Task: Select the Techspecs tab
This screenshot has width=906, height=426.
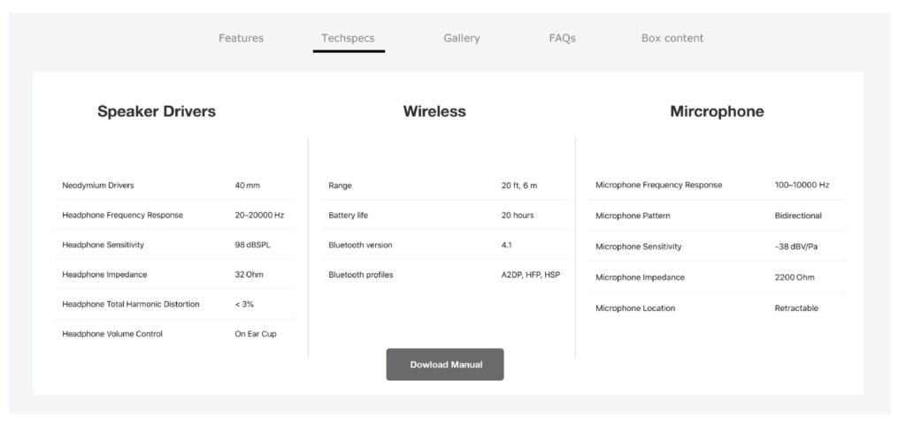Action: (348, 38)
